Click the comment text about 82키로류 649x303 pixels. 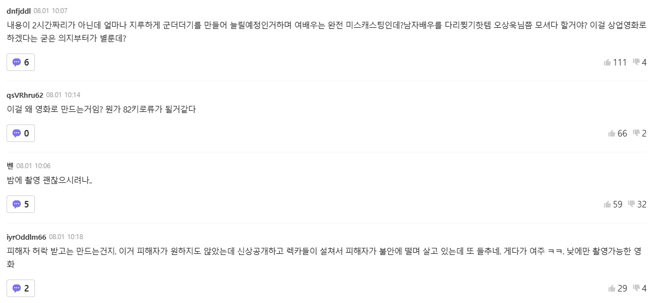pyautogui.click(x=101, y=110)
